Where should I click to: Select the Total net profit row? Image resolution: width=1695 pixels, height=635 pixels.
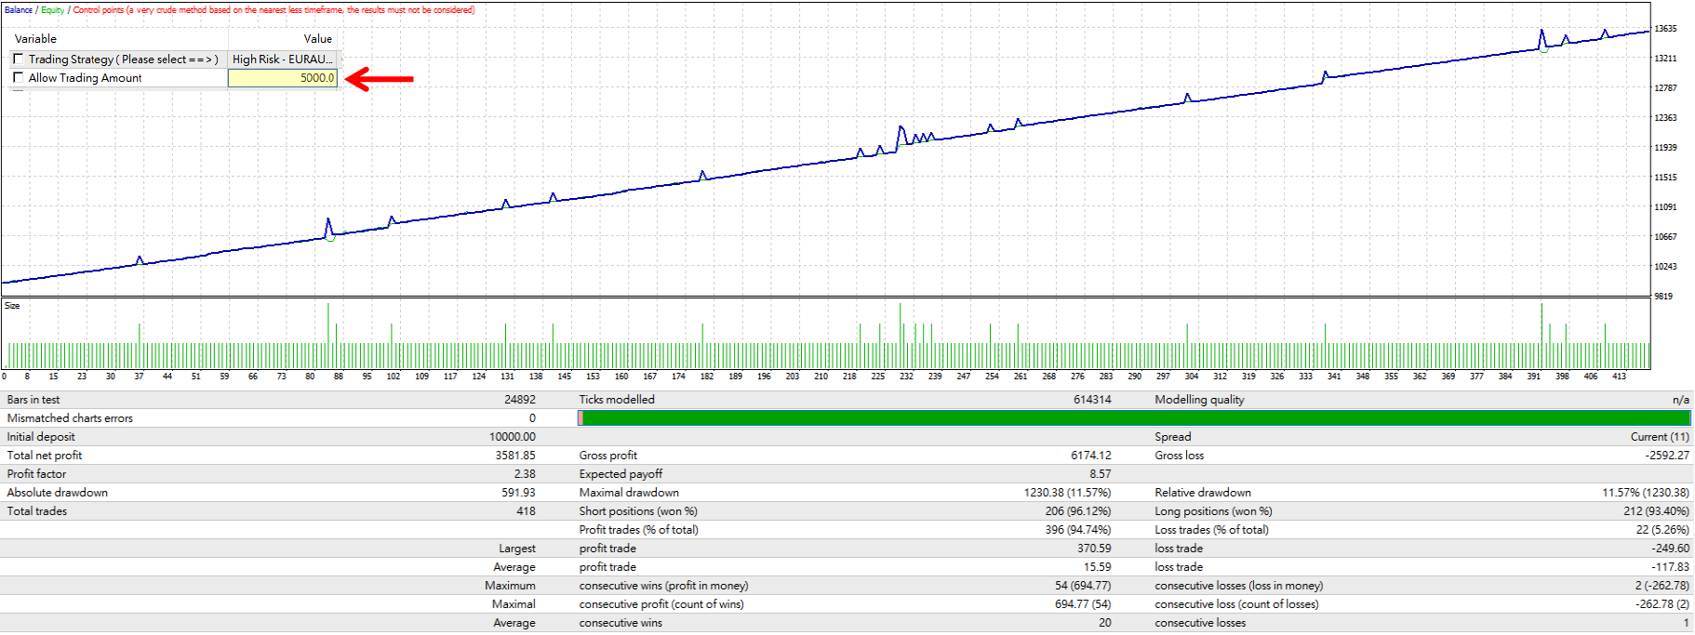[x=270, y=456]
